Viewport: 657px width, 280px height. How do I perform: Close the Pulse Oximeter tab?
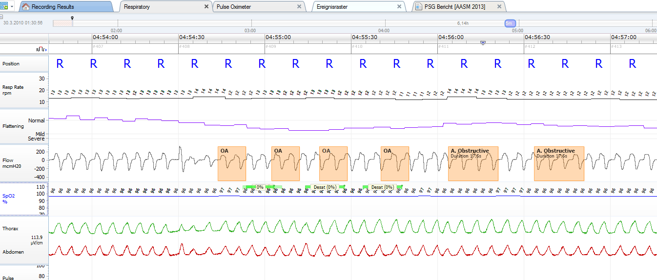(299, 7)
